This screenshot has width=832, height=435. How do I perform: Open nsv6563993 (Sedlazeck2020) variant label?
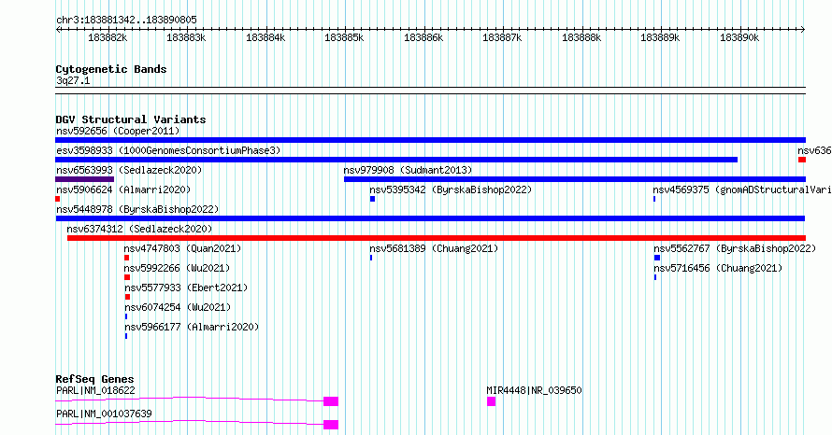(129, 170)
